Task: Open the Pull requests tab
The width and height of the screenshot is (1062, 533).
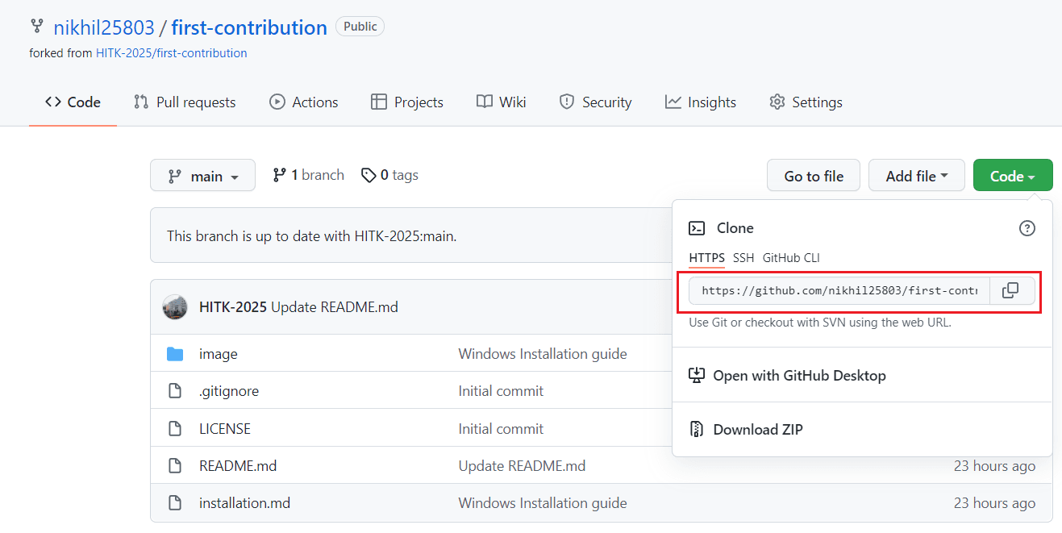Action: click(185, 102)
